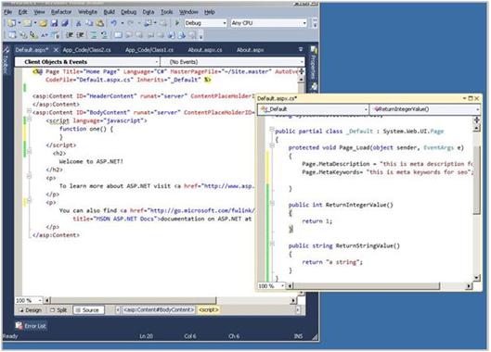The image size is (491, 352).
Task: Switch editor to Split view
Action: click(x=58, y=310)
